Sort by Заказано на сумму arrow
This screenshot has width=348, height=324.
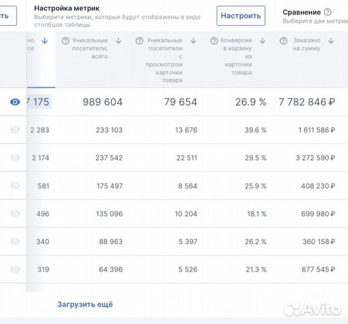[x=331, y=41]
